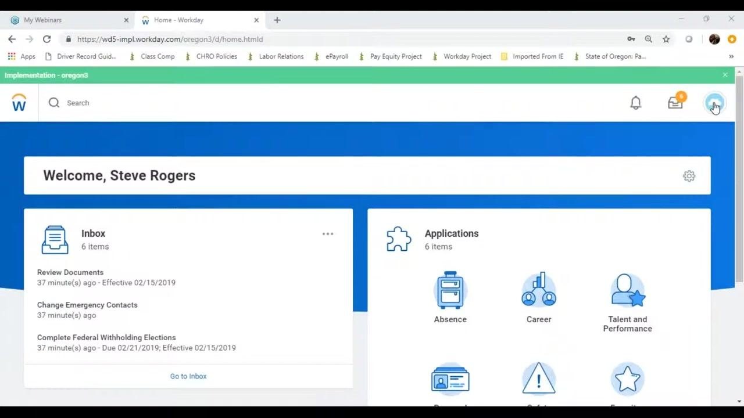Screen dimensions: 744x418
Task: Open the Chrome Apps shortcut
Action: [22, 56]
